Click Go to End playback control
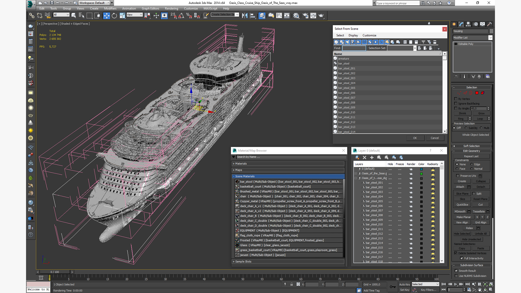This screenshot has height=293, width=521. (x=467, y=284)
